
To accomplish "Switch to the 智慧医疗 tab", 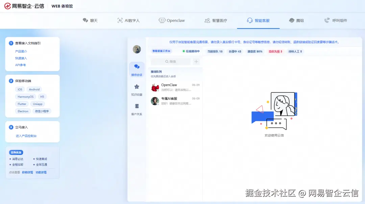I will [x=216, y=21].
